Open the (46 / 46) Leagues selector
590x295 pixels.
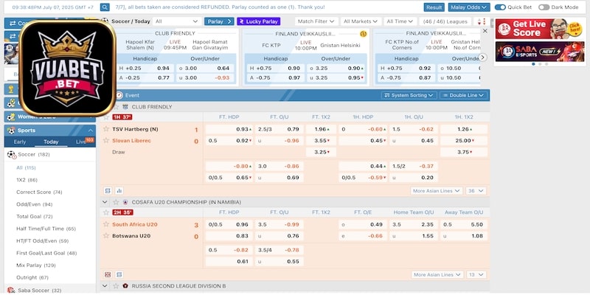(x=445, y=21)
